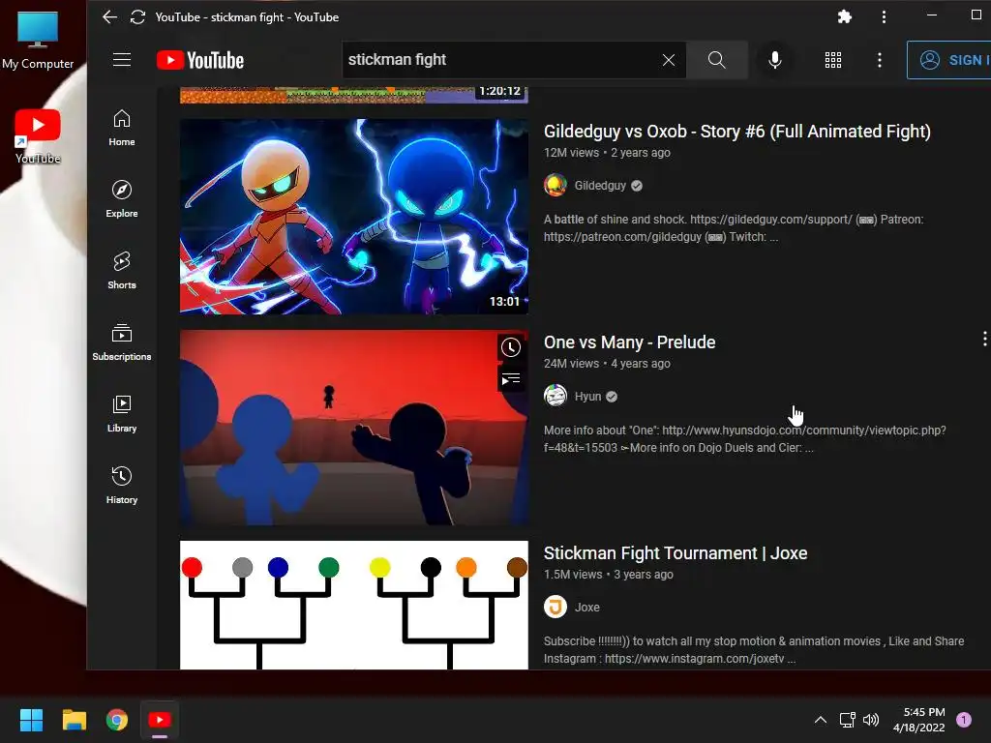The width and height of the screenshot is (991, 743).
Task: Open History in the sidebar
Action: [121, 486]
